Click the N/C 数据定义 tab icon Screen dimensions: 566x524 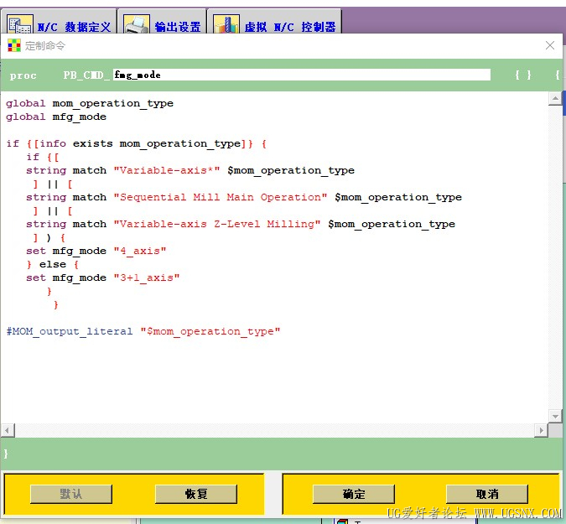pos(20,25)
